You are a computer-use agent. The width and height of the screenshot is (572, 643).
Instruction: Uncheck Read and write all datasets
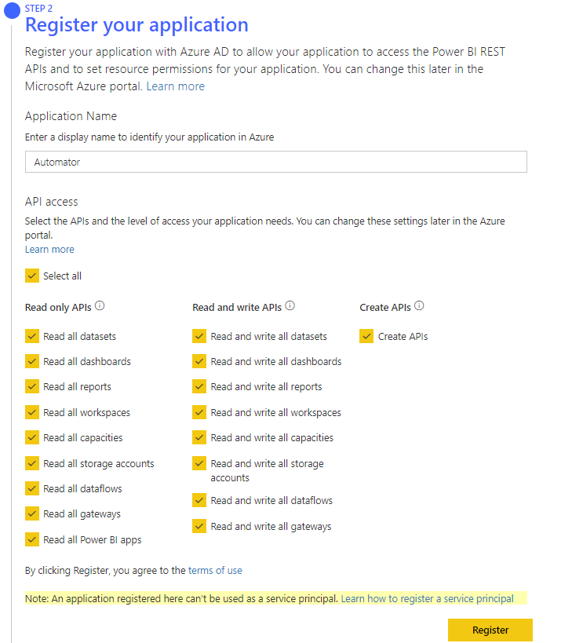tap(199, 336)
